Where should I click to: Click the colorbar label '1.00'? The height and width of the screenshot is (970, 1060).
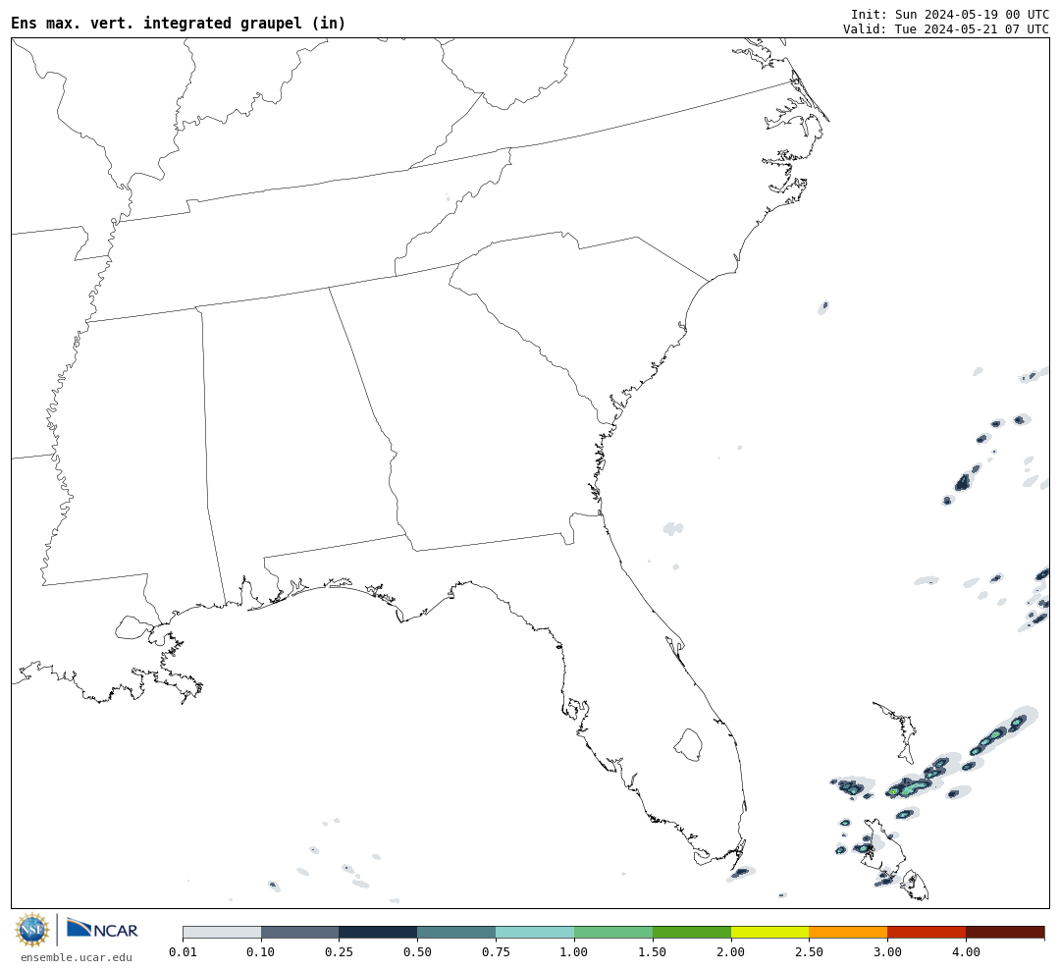pos(574,951)
